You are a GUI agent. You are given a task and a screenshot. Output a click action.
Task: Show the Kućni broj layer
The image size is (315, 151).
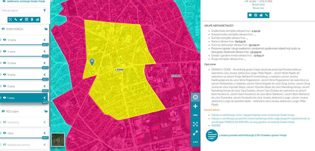pos(4,122)
